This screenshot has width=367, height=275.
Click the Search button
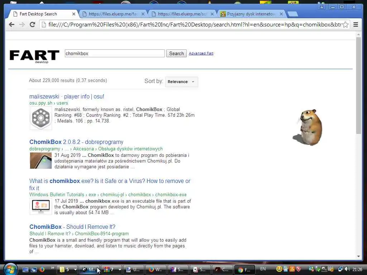coord(176,53)
